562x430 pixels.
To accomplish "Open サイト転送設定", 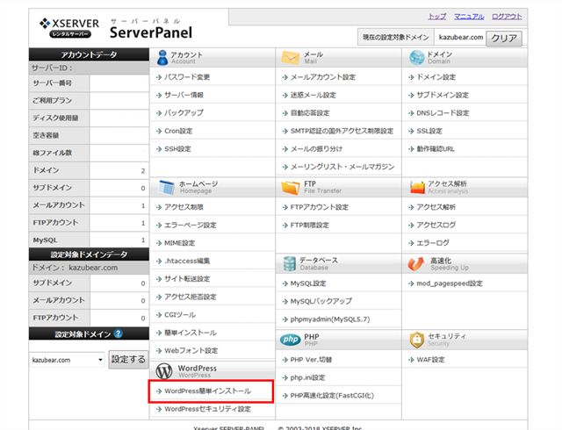I will [x=187, y=278].
